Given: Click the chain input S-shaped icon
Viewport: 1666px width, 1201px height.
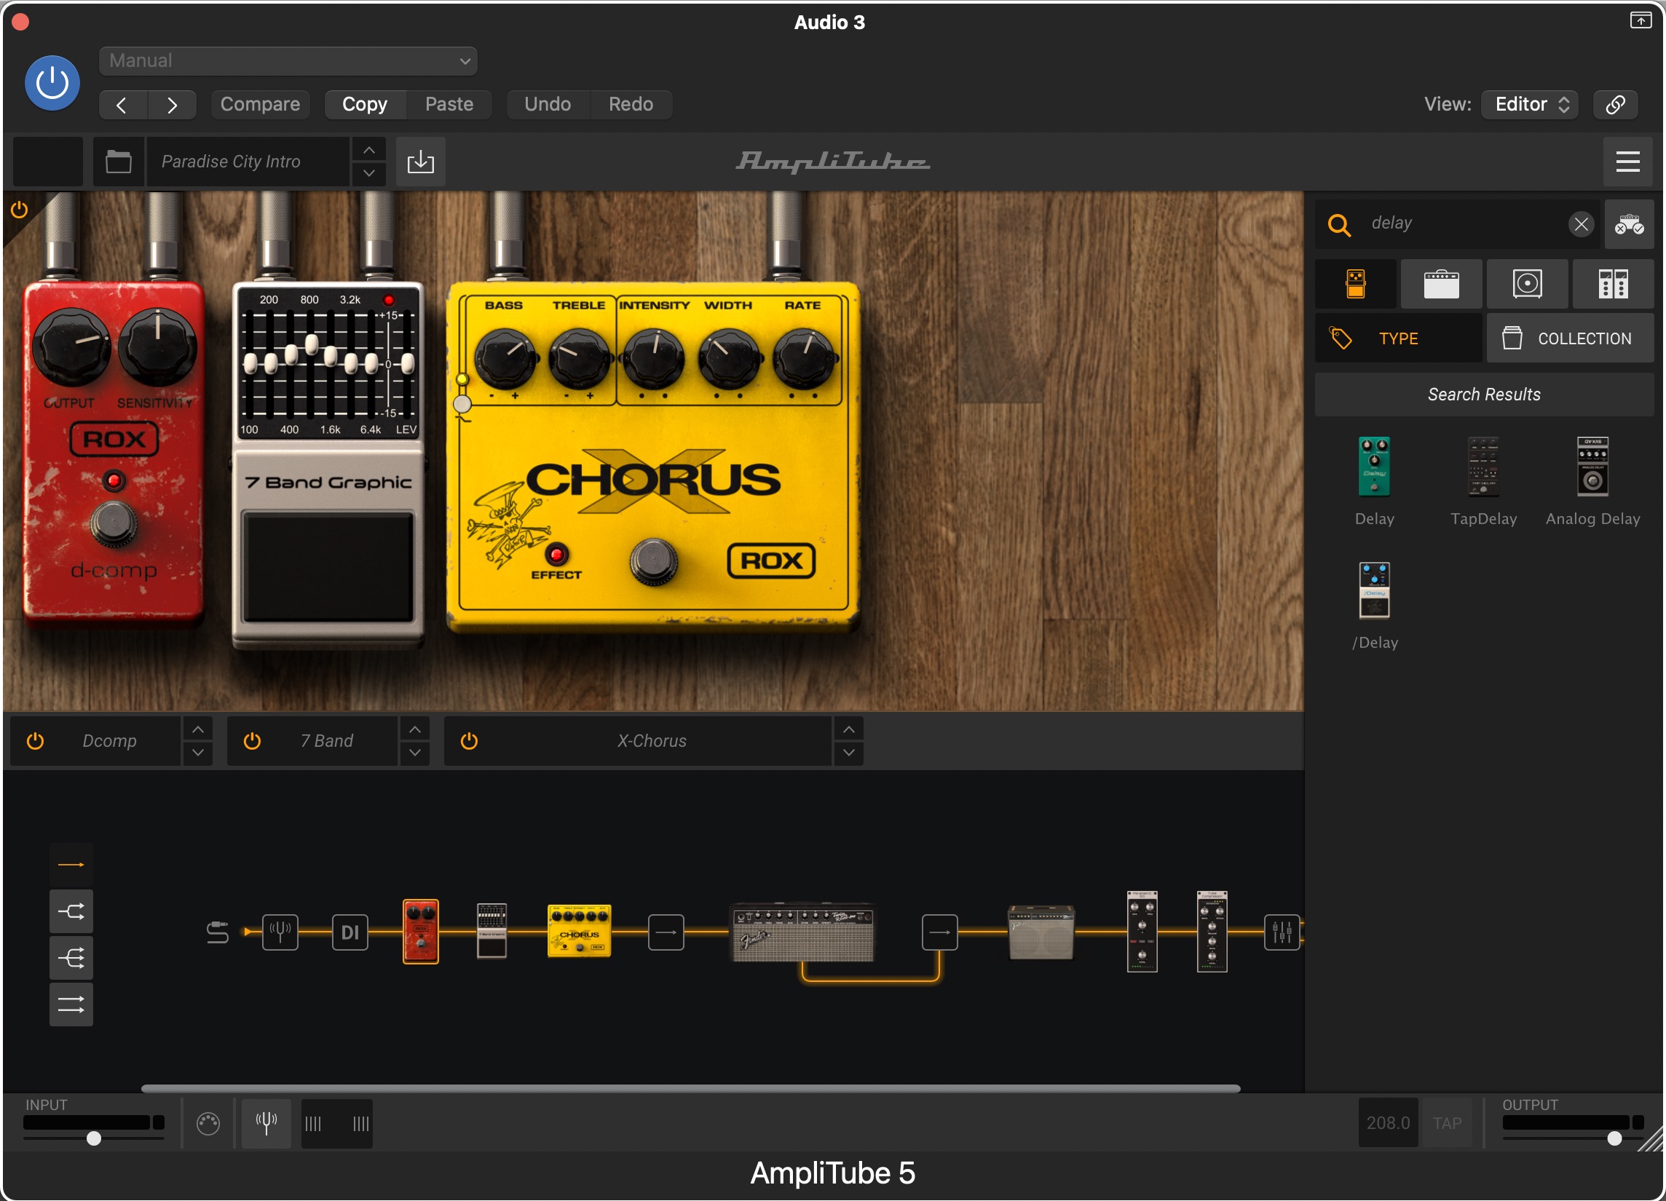Looking at the screenshot, I should coord(218,932).
